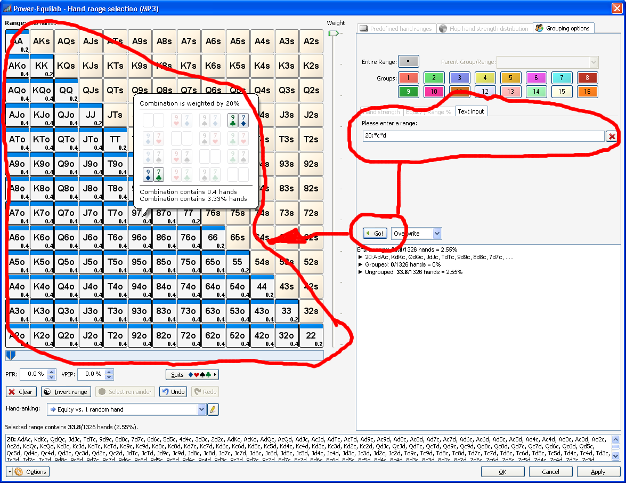626x483 pixels.
Task: Open the Handranking dropdown
Action: [x=201, y=409]
